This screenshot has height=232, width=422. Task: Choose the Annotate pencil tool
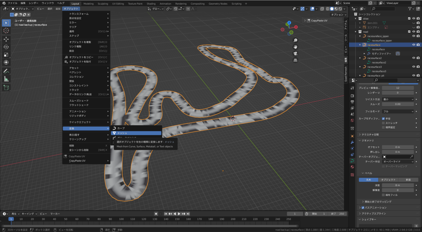(6, 71)
